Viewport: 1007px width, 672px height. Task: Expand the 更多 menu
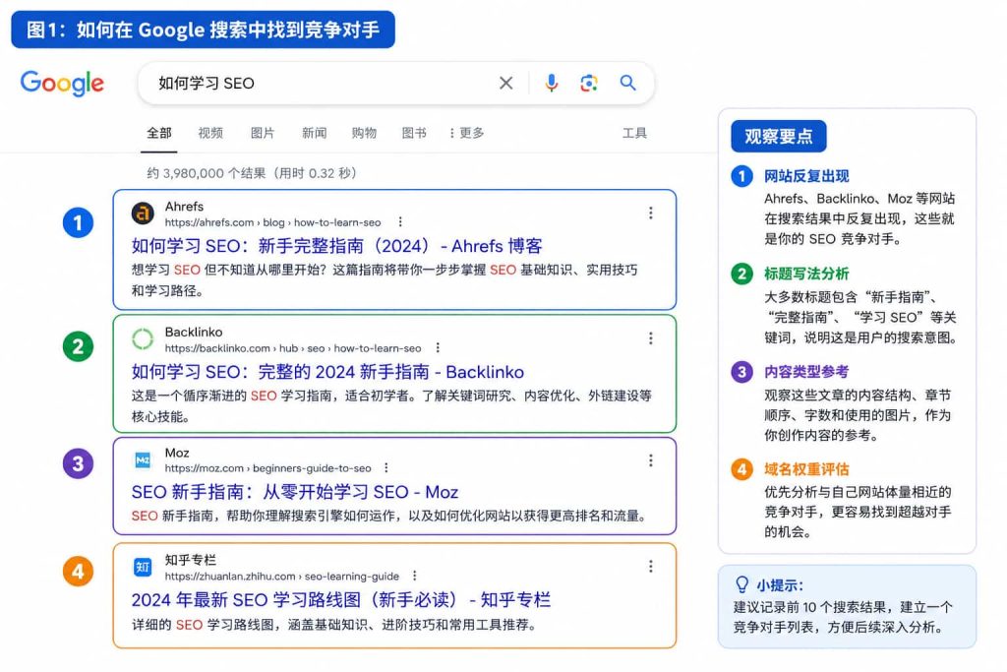[467, 133]
